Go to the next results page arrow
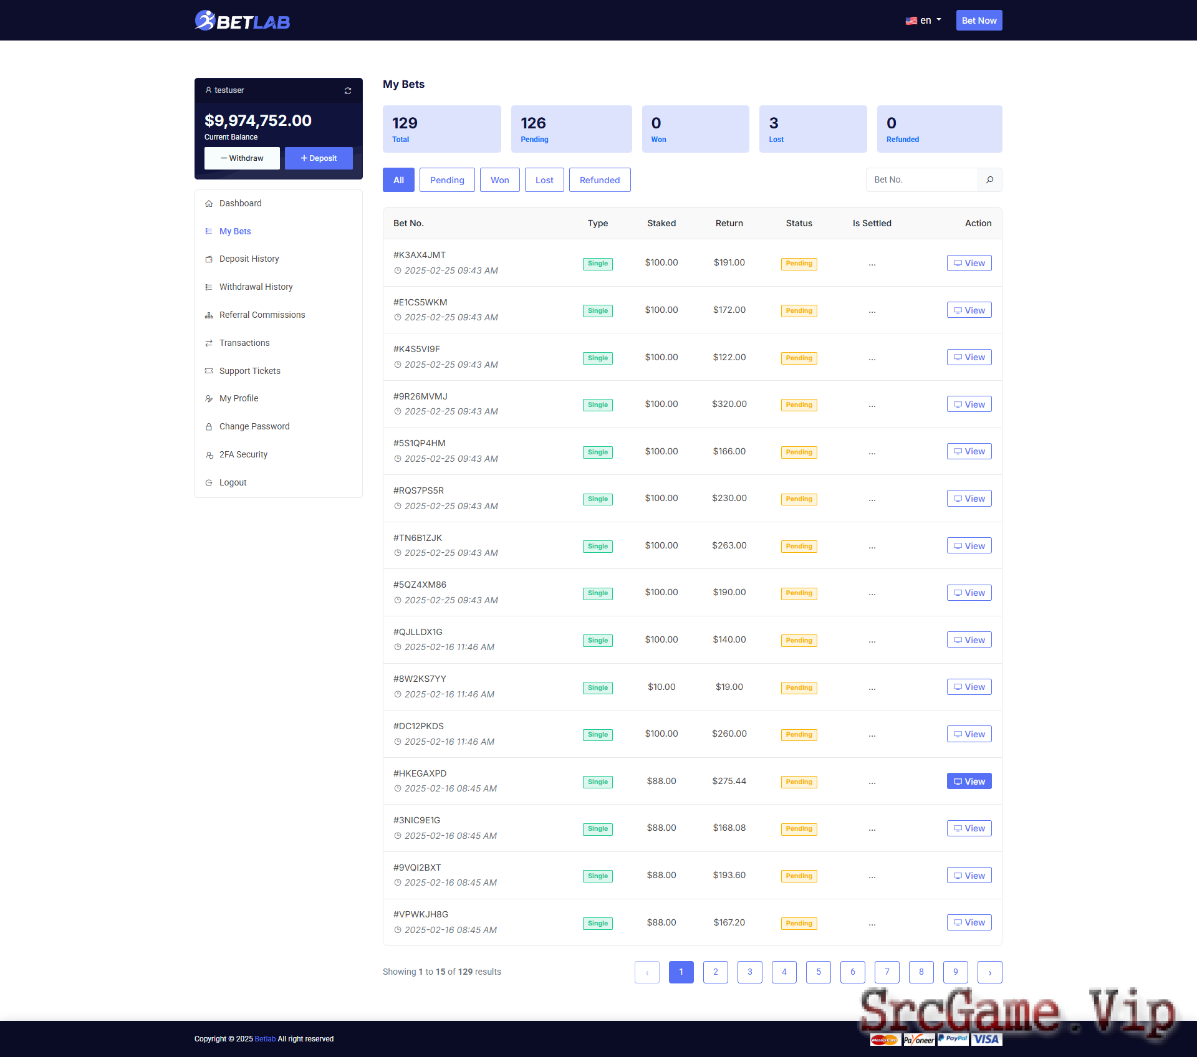This screenshot has width=1197, height=1057. coord(989,972)
